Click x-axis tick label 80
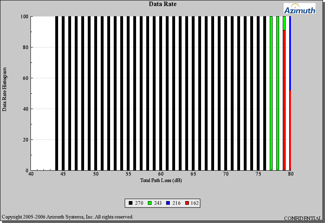This screenshot has width=325, height=223. 291,174
